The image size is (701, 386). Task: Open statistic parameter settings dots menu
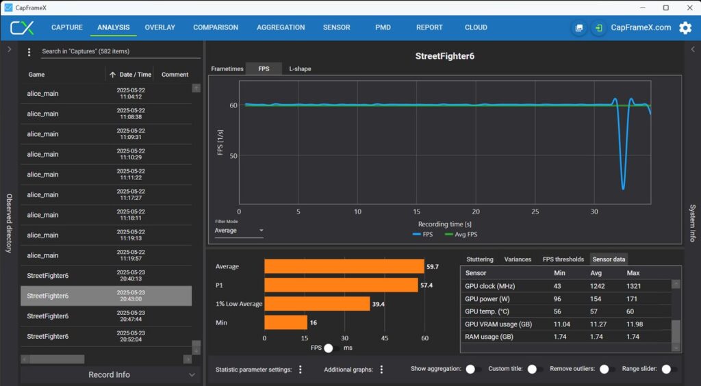301,370
